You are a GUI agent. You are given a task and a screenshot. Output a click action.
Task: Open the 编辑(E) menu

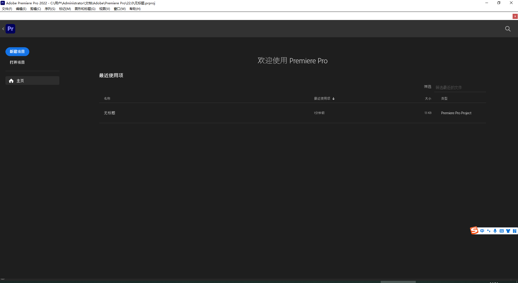(21, 9)
